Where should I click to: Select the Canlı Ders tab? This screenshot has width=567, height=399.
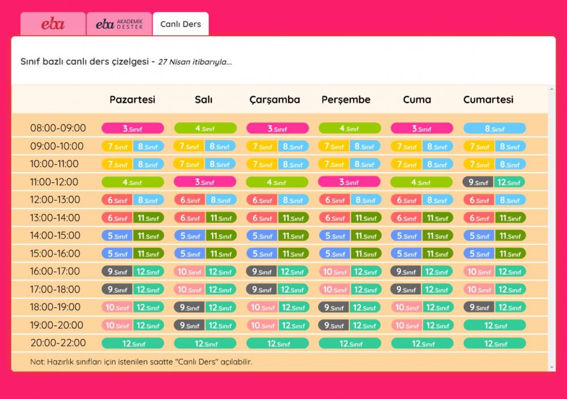click(180, 24)
